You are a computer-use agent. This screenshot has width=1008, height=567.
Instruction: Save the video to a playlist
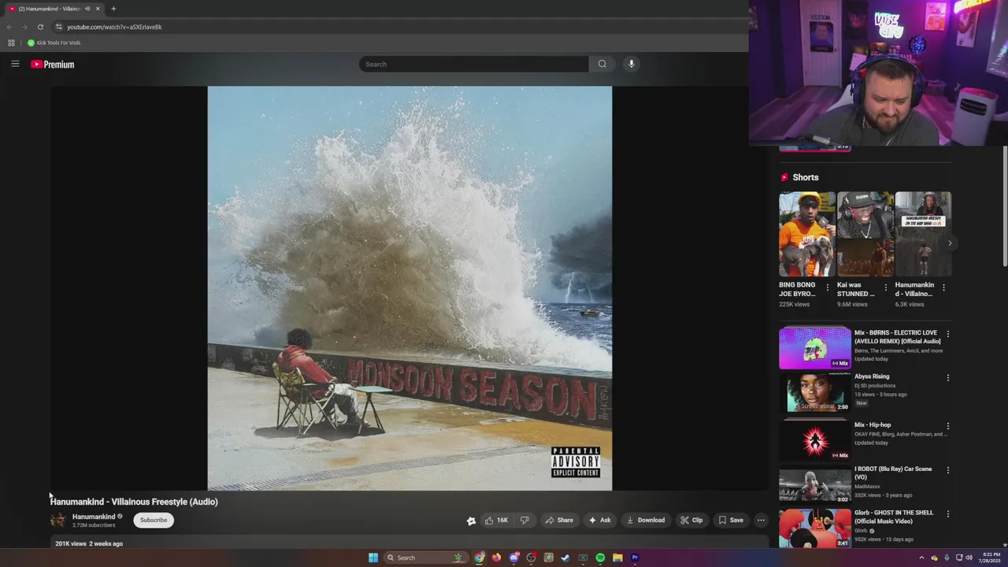coord(731,520)
